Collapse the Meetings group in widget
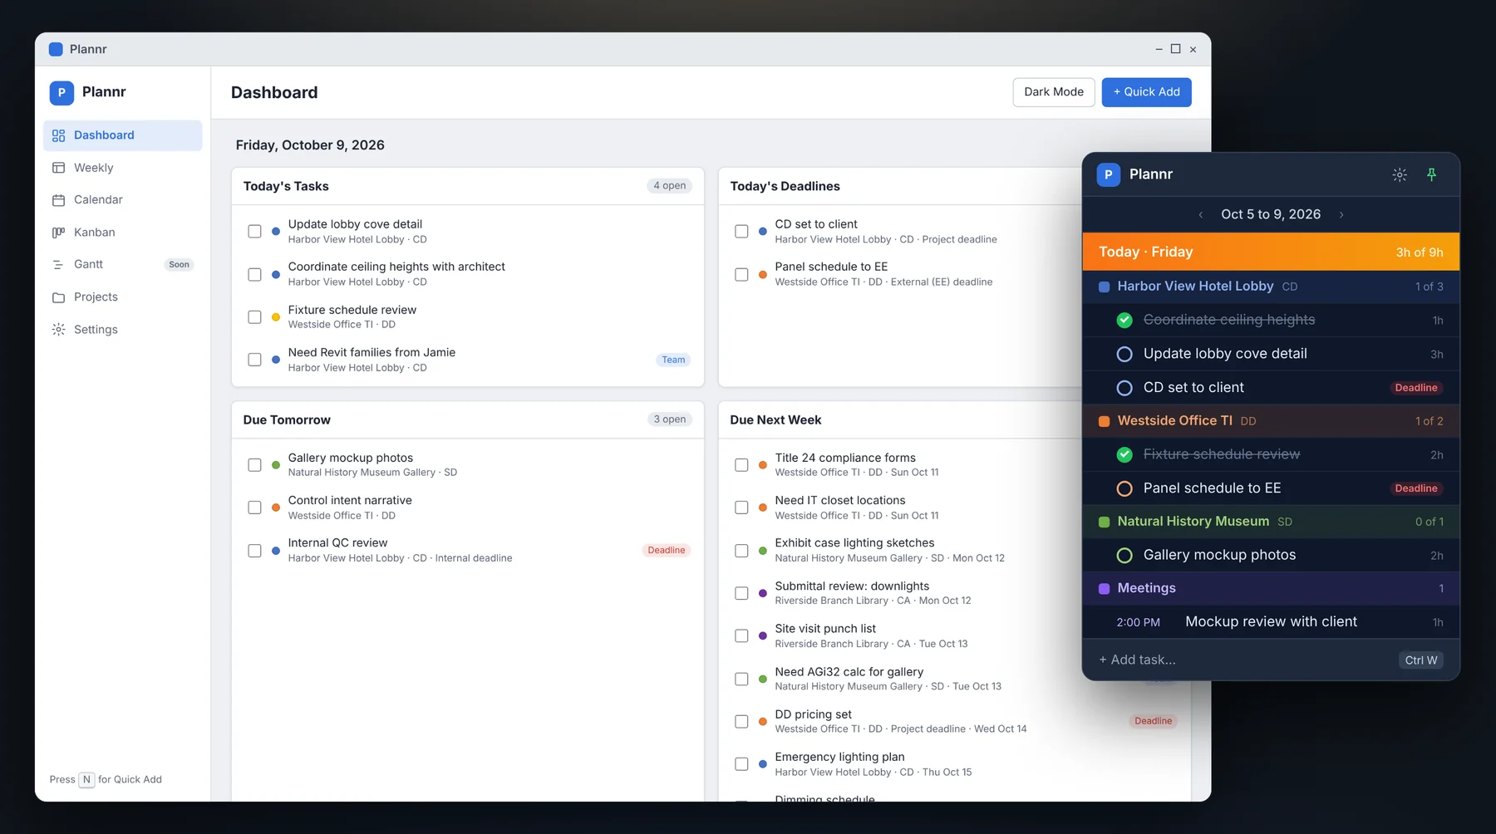 pos(1271,588)
